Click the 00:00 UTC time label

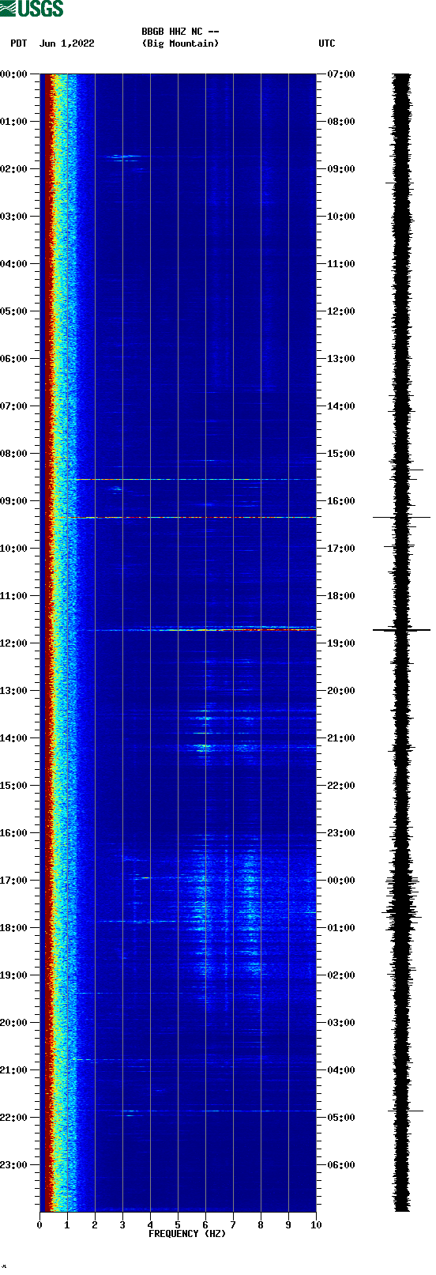341,881
